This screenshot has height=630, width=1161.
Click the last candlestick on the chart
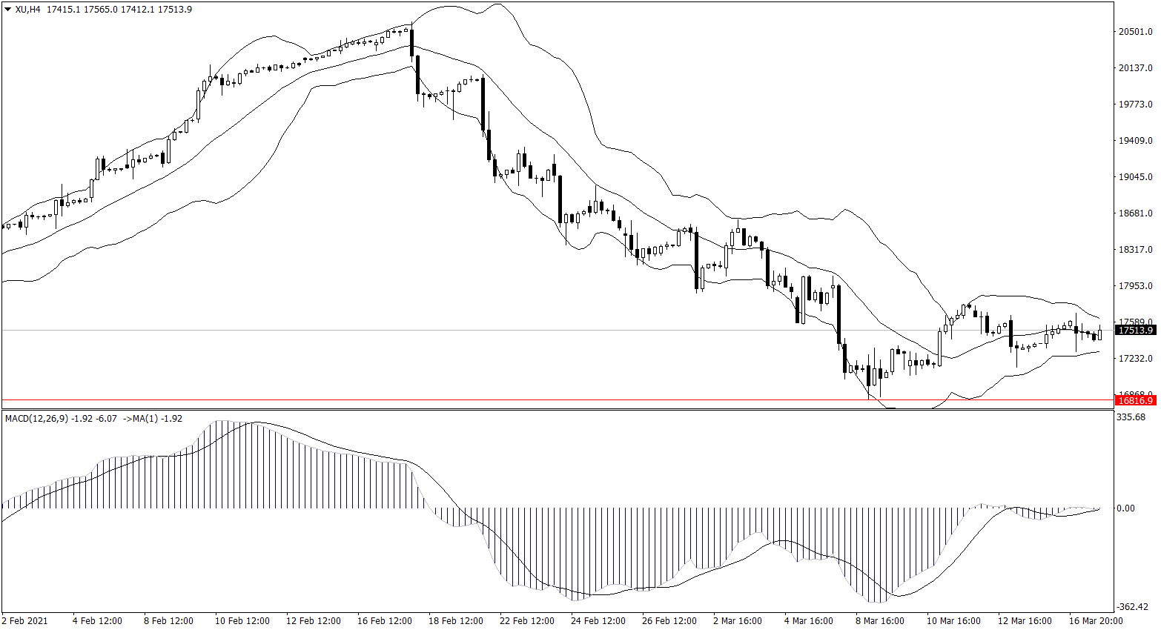pyautogui.click(x=1099, y=334)
